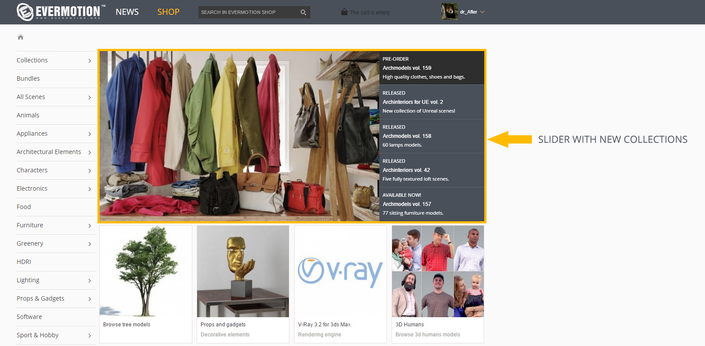The image size is (705, 346).
Task: Open Lighting category
Action: (28, 280)
